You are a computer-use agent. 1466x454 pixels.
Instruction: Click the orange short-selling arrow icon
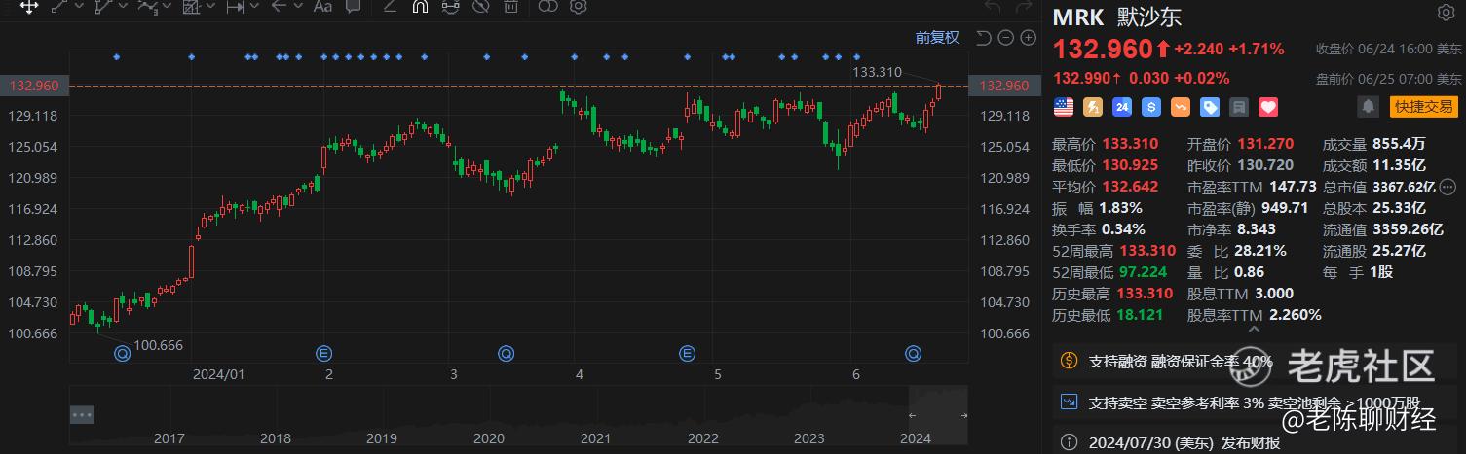[1181, 106]
